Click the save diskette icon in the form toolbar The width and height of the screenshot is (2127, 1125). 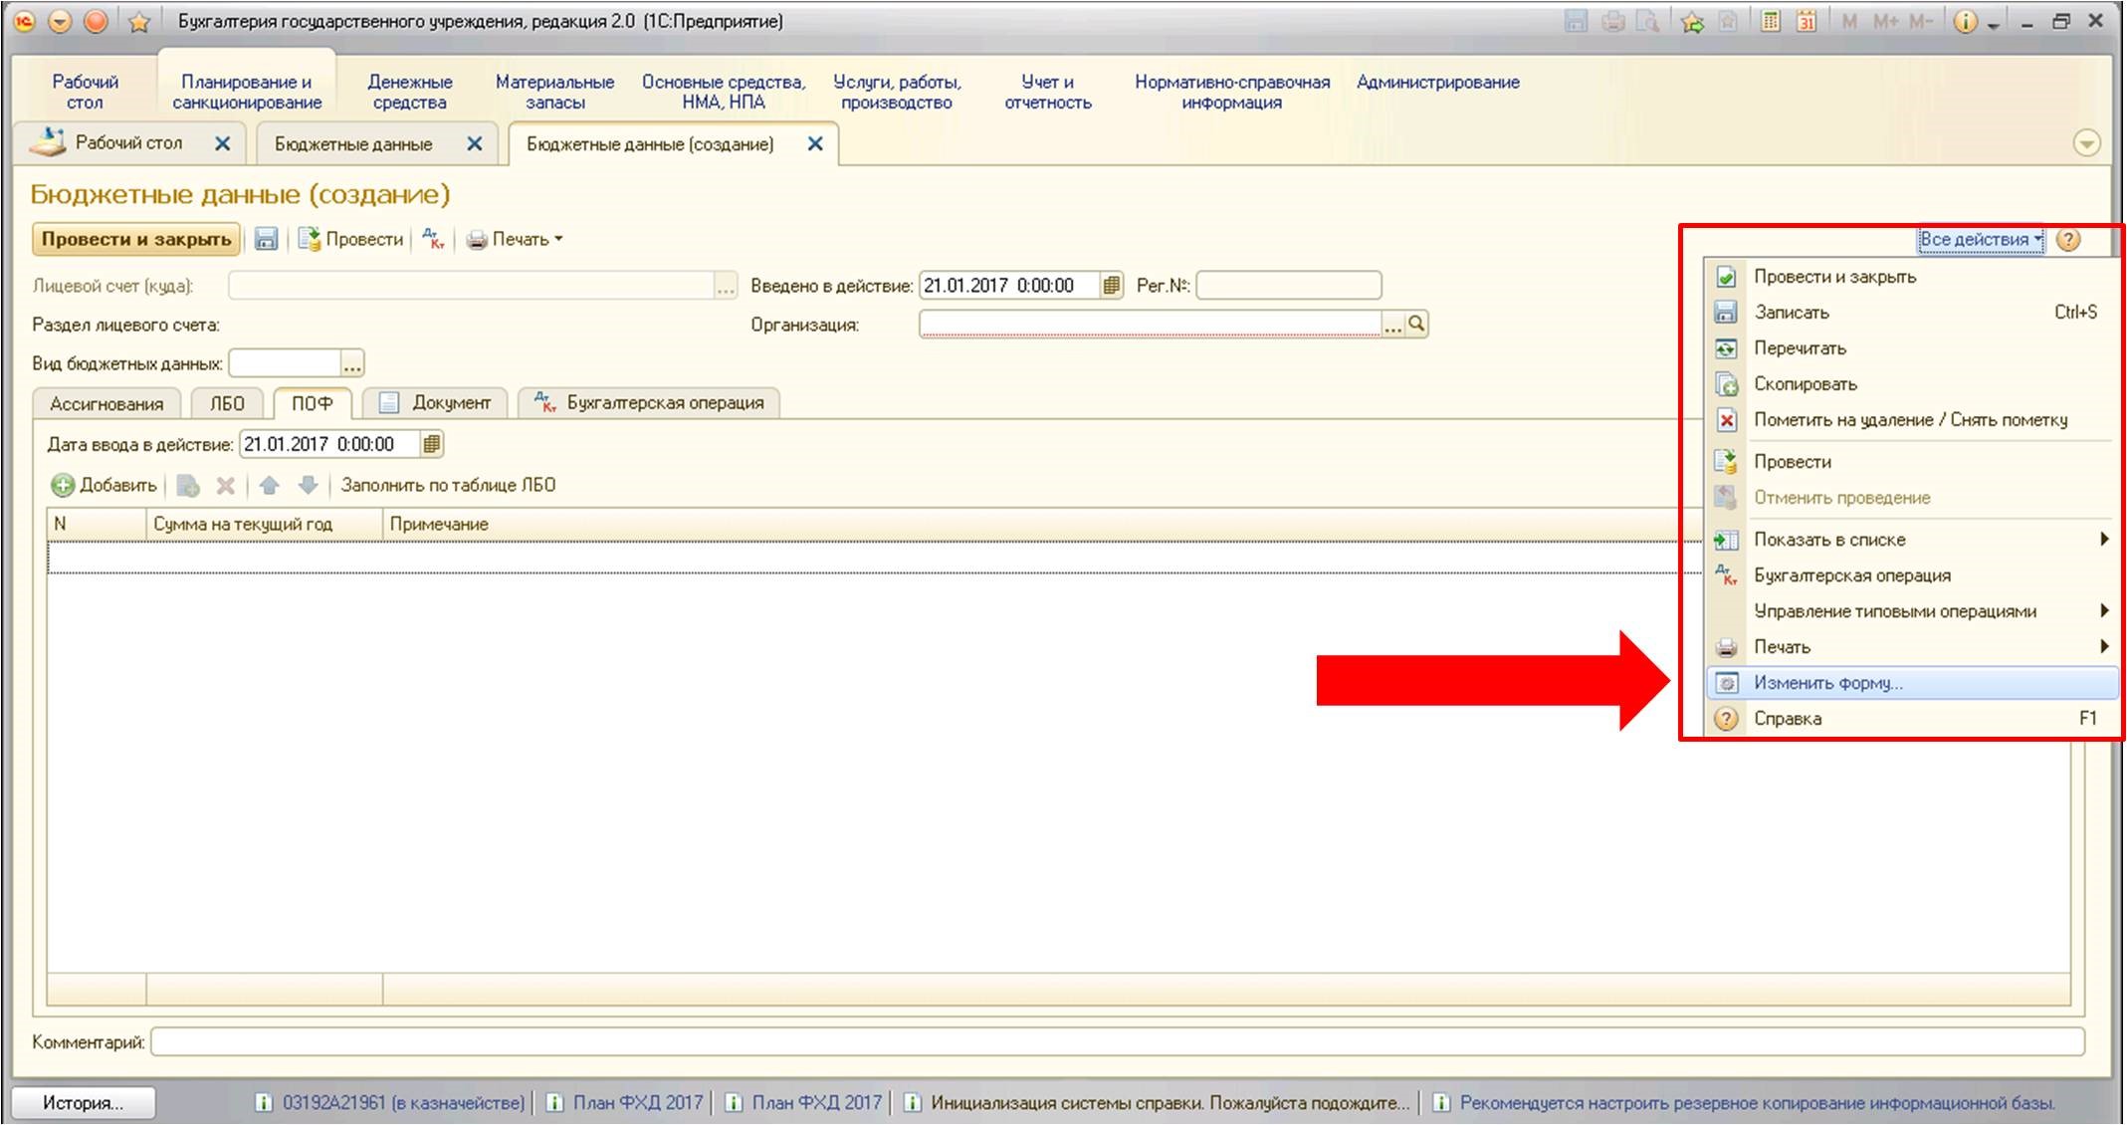pos(266,239)
